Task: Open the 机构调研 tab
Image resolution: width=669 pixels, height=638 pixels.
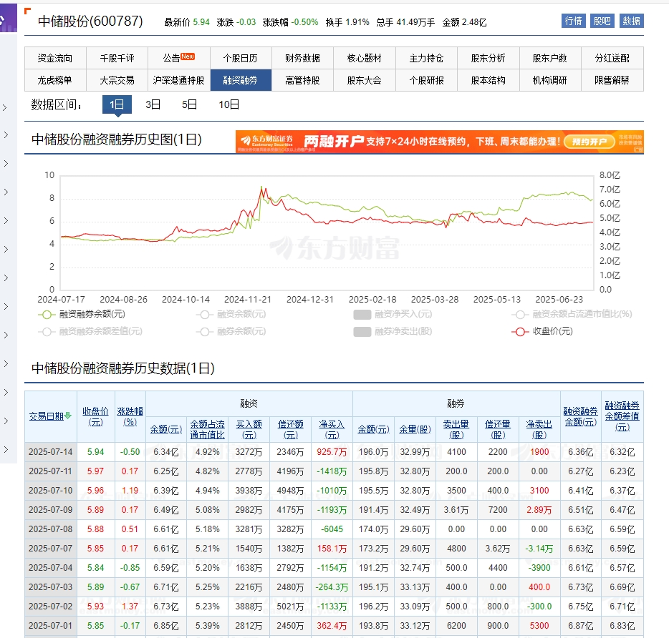Action: [550, 80]
